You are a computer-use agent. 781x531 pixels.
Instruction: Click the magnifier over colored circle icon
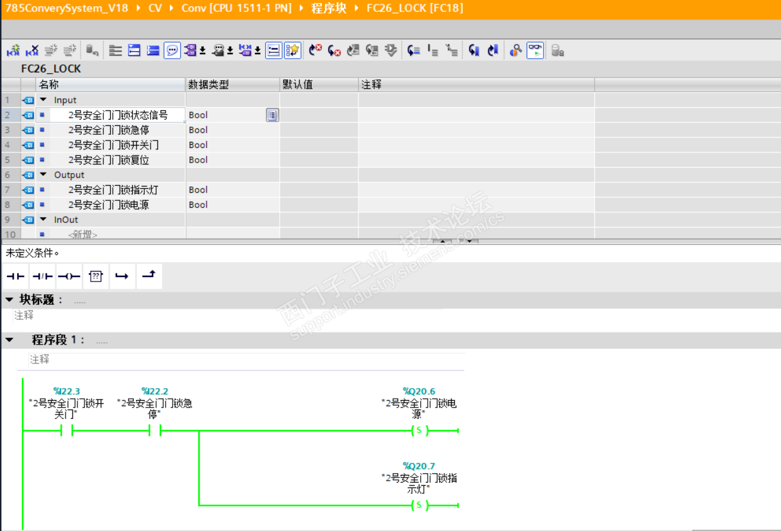coord(516,50)
